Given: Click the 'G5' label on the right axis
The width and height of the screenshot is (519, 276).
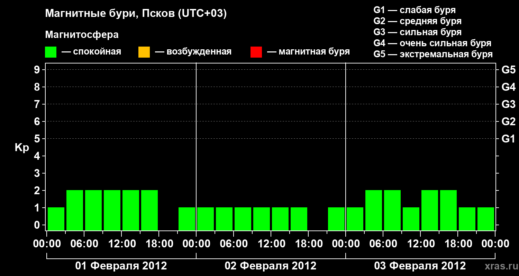Looking at the screenshot, I should [509, 70].
